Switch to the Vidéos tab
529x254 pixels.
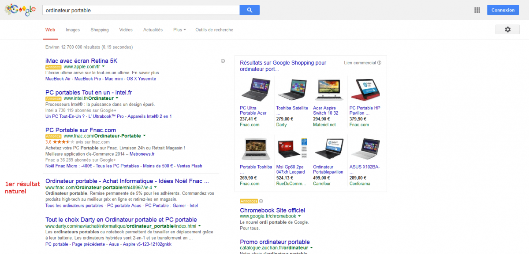(126, 30)
